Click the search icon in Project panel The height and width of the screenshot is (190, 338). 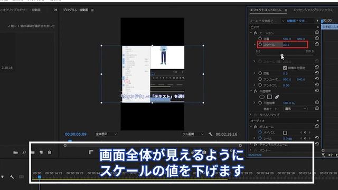24,153
